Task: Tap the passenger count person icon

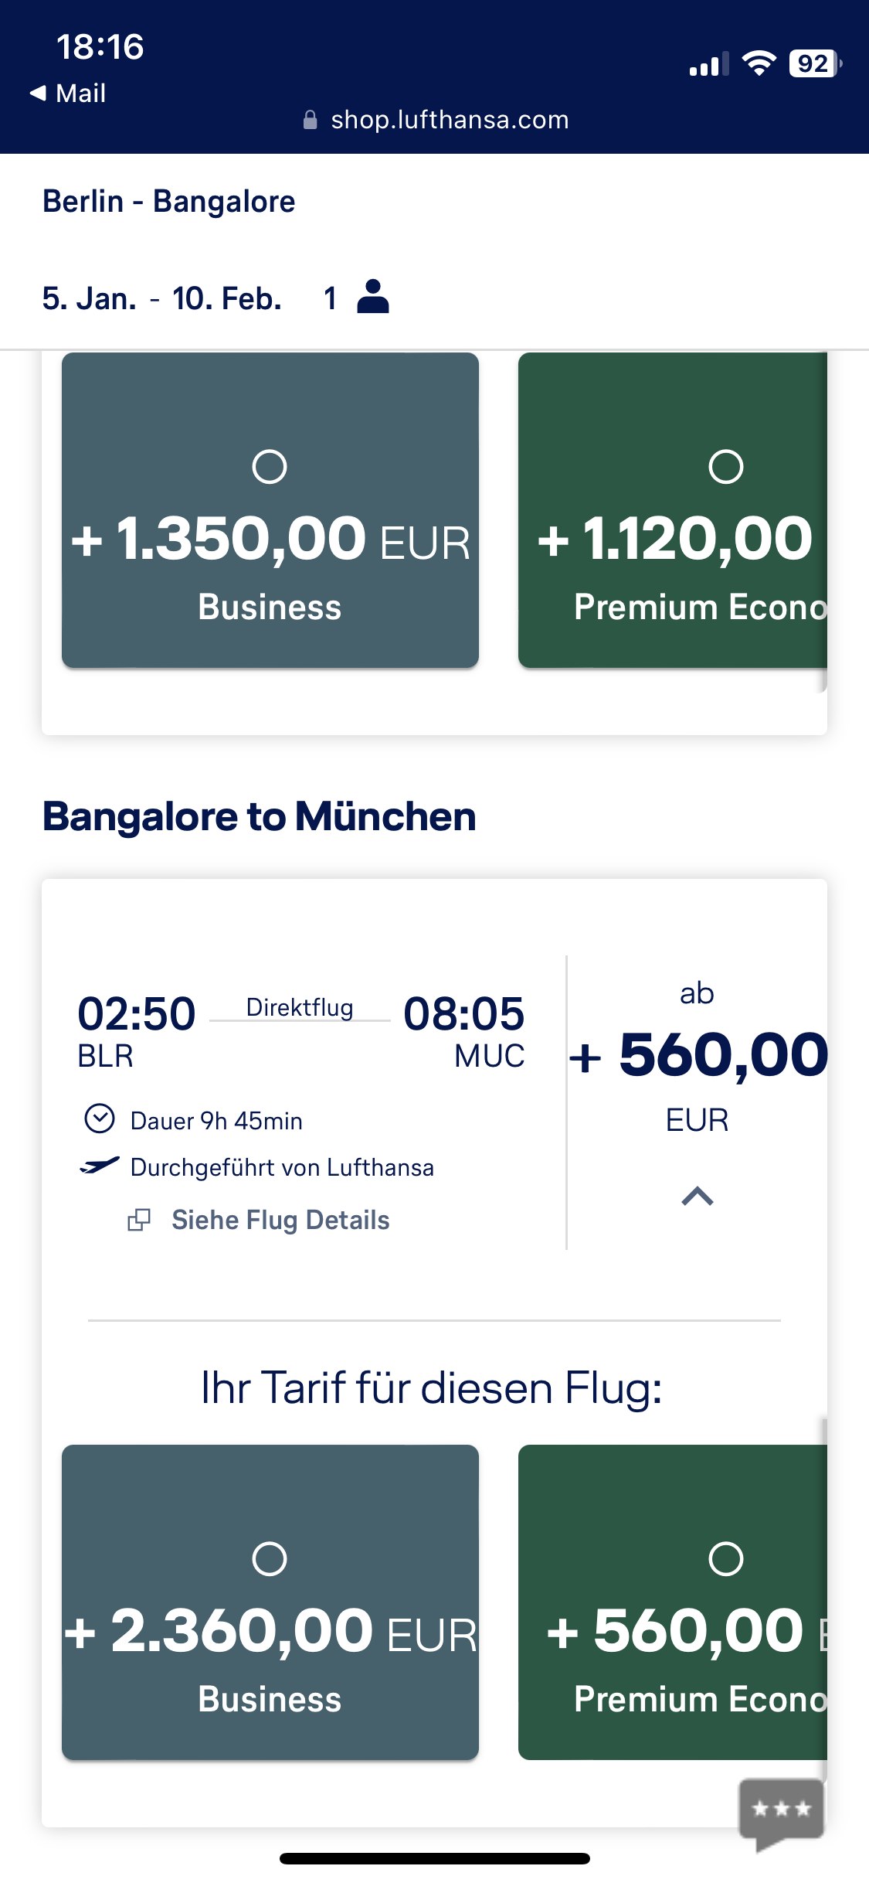Action: click(x=373, y=297)
